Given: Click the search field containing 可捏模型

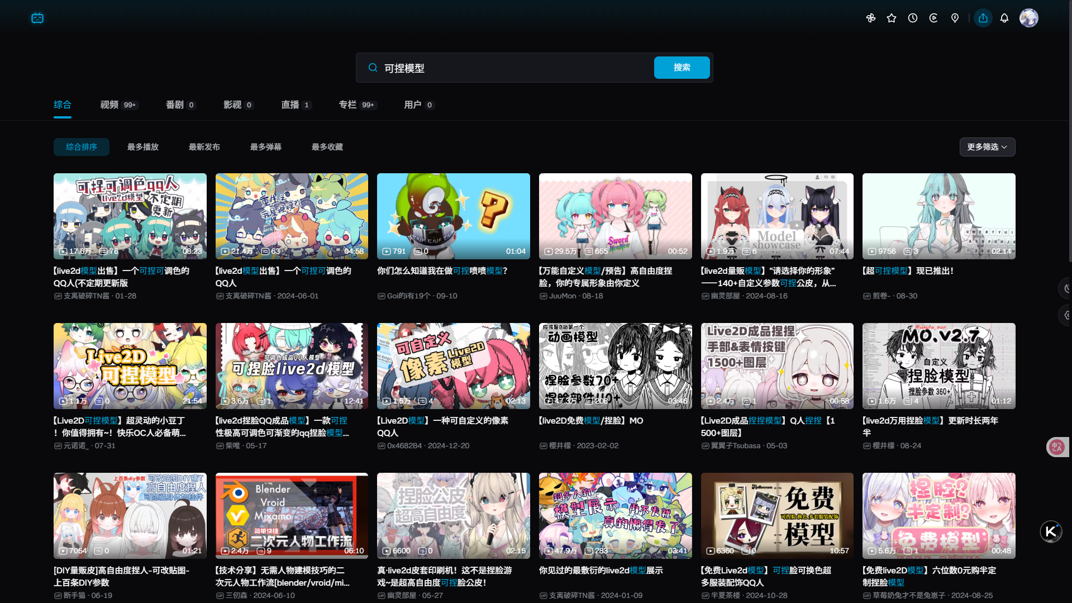Looking at the screenshot, I should click(503, 68).
